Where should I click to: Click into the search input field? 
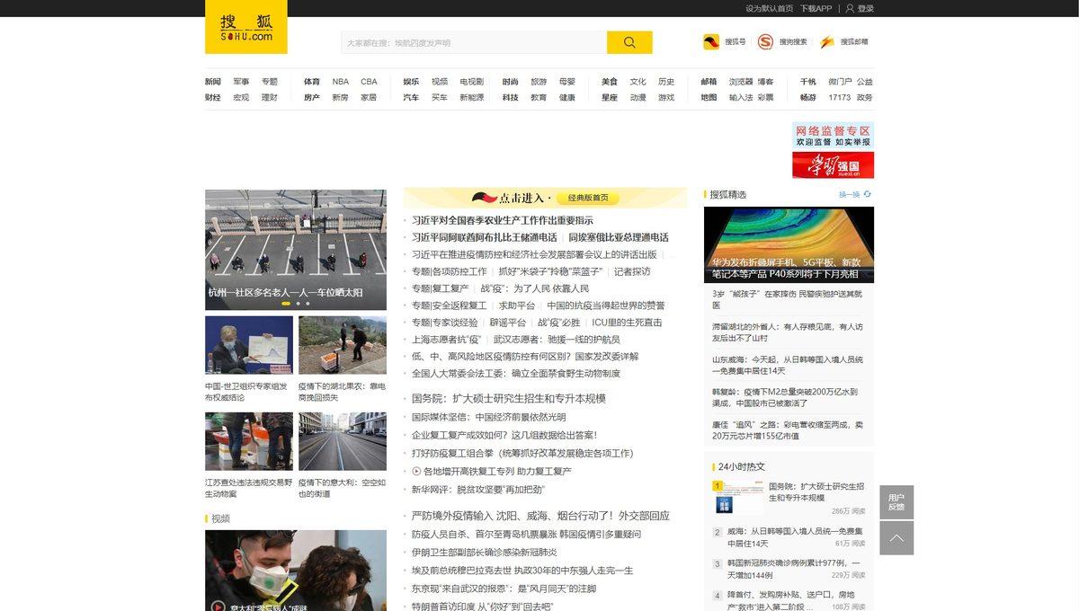point(473,43)
